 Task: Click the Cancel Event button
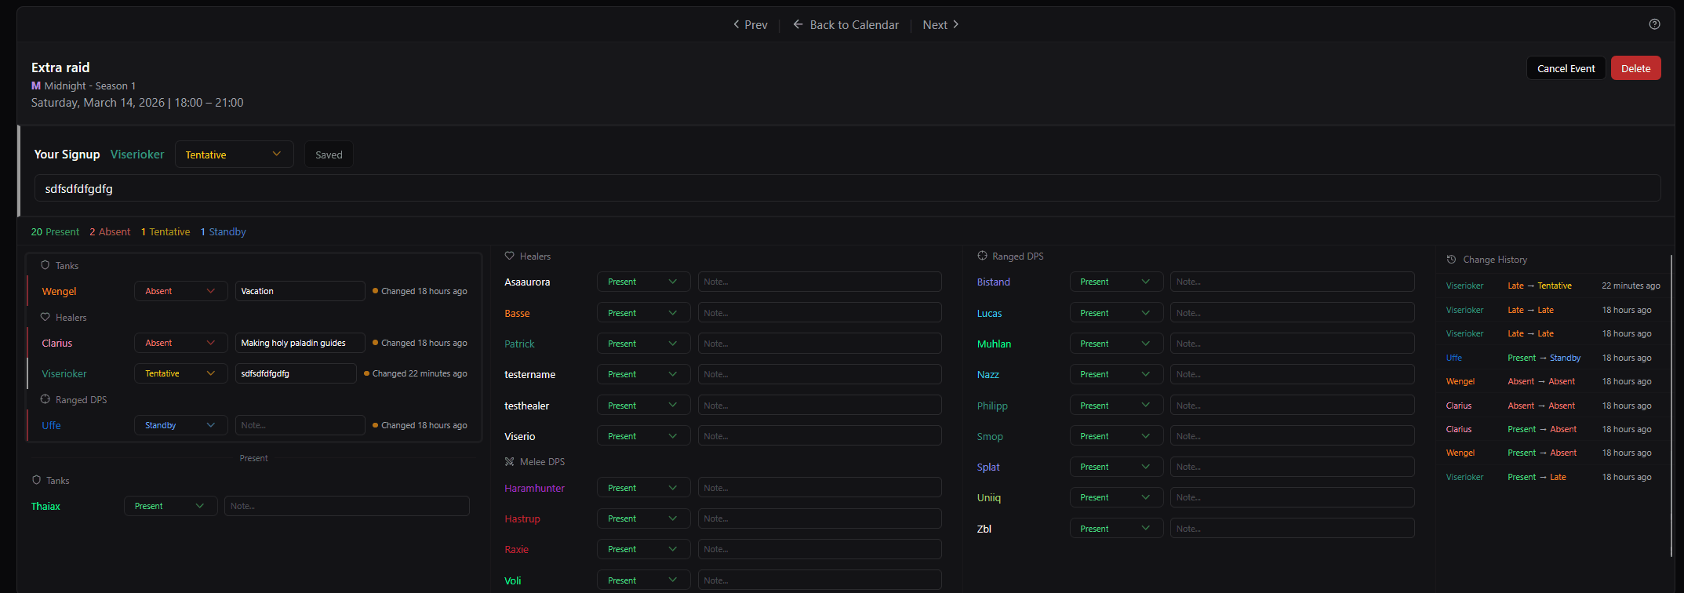1566,68
